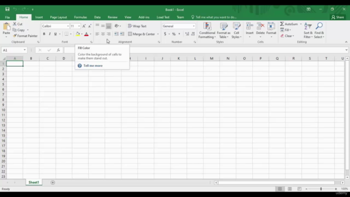Decrease Decimal places
This screenshot has height=197, width=350.
193,34
